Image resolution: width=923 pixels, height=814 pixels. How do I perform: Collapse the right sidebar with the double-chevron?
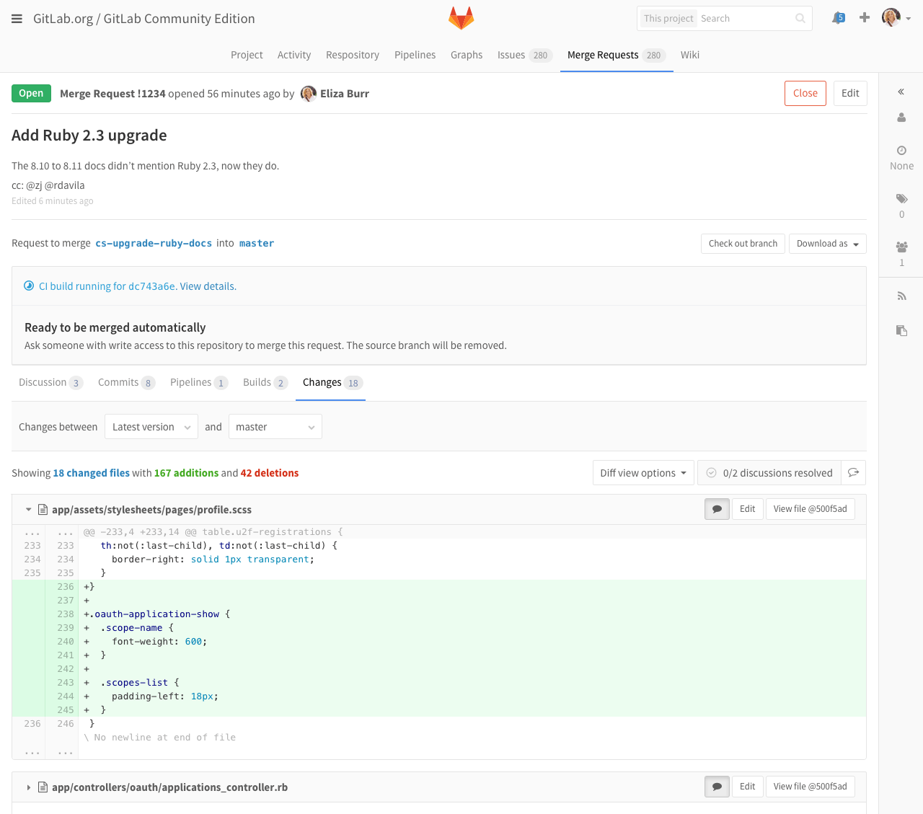point(901,92)
